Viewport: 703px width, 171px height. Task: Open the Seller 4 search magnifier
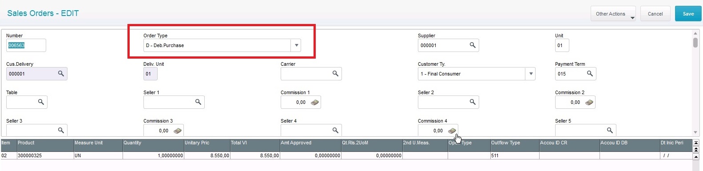tap(335, 130)
